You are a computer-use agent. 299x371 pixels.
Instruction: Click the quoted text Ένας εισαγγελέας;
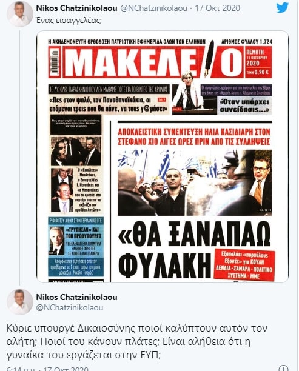click(x=69, y=21)
